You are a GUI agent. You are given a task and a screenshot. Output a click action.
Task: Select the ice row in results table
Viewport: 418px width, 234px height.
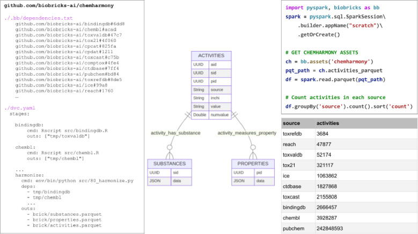point(349,176)
